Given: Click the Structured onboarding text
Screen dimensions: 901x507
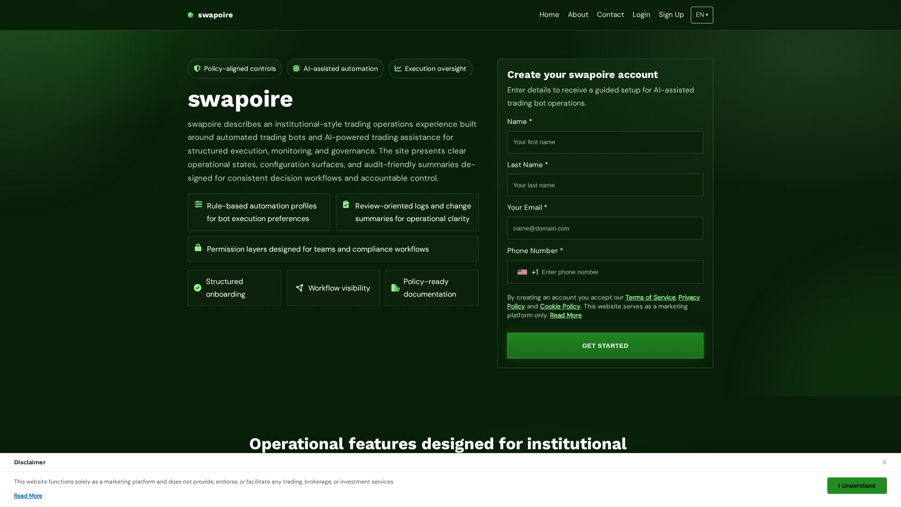Looking at the screenshot, I should click(x=226, y=288).
